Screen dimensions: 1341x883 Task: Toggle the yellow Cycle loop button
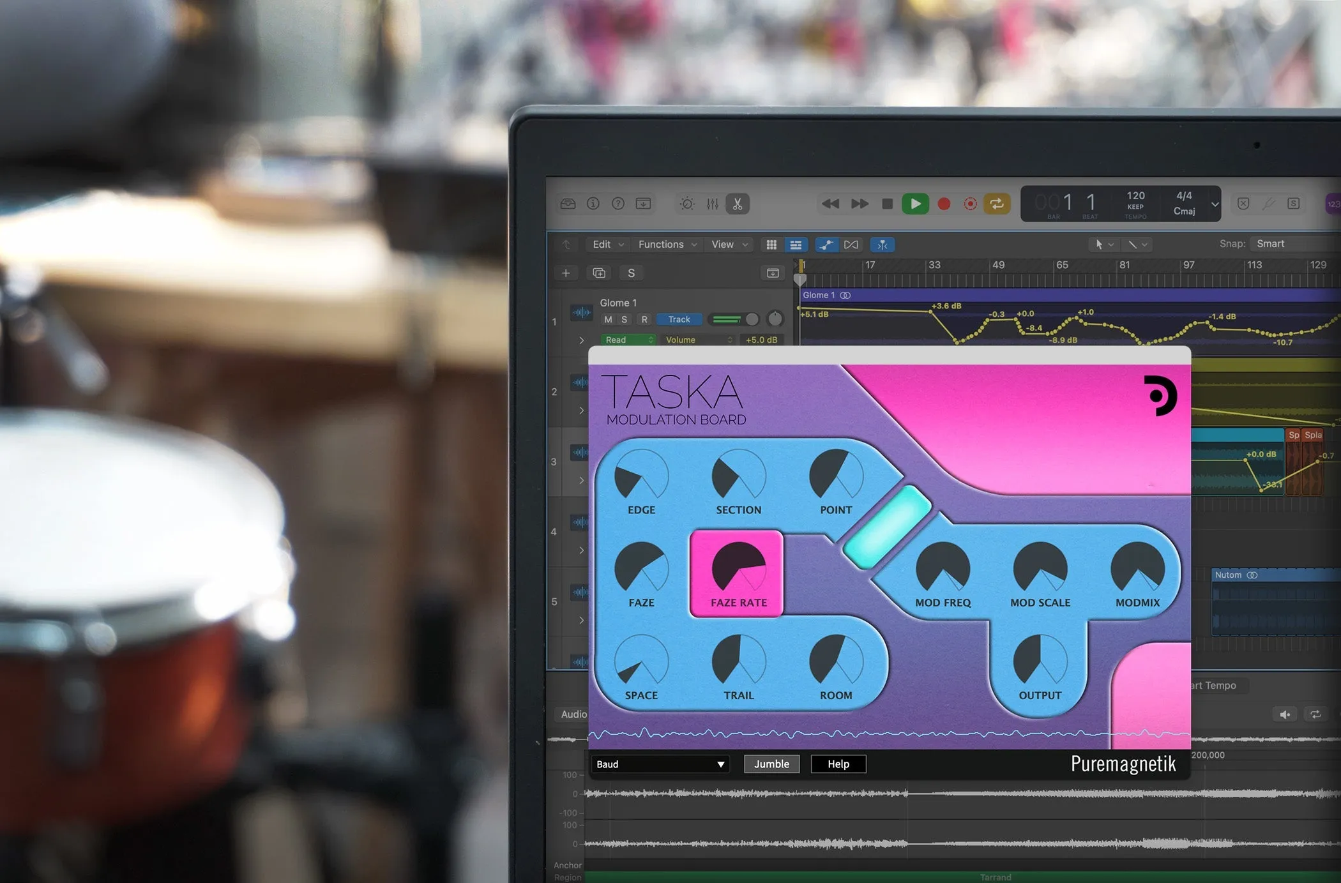[x=997, y=204]
